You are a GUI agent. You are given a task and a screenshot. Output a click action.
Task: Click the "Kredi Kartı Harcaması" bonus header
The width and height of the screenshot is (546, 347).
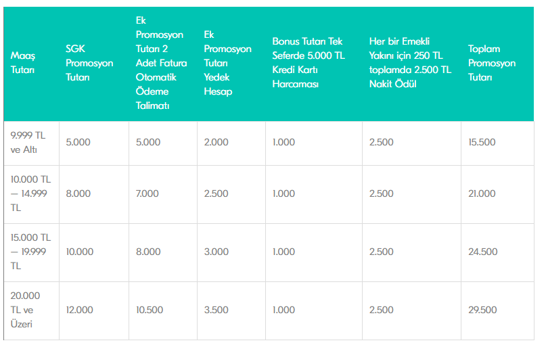point(309,63)
